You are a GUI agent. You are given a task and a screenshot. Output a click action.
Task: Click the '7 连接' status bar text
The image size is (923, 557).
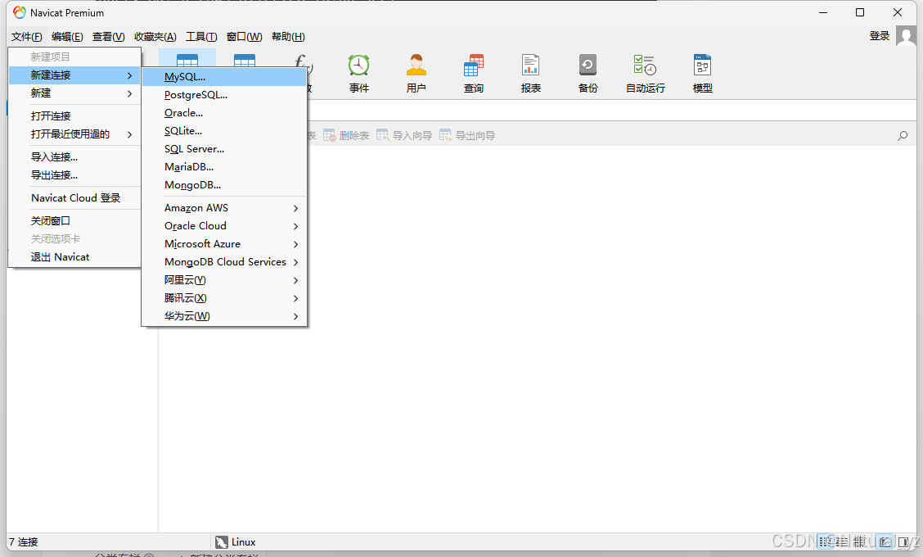pos(24,542)
